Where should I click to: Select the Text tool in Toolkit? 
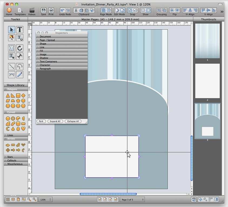point(20,30)
